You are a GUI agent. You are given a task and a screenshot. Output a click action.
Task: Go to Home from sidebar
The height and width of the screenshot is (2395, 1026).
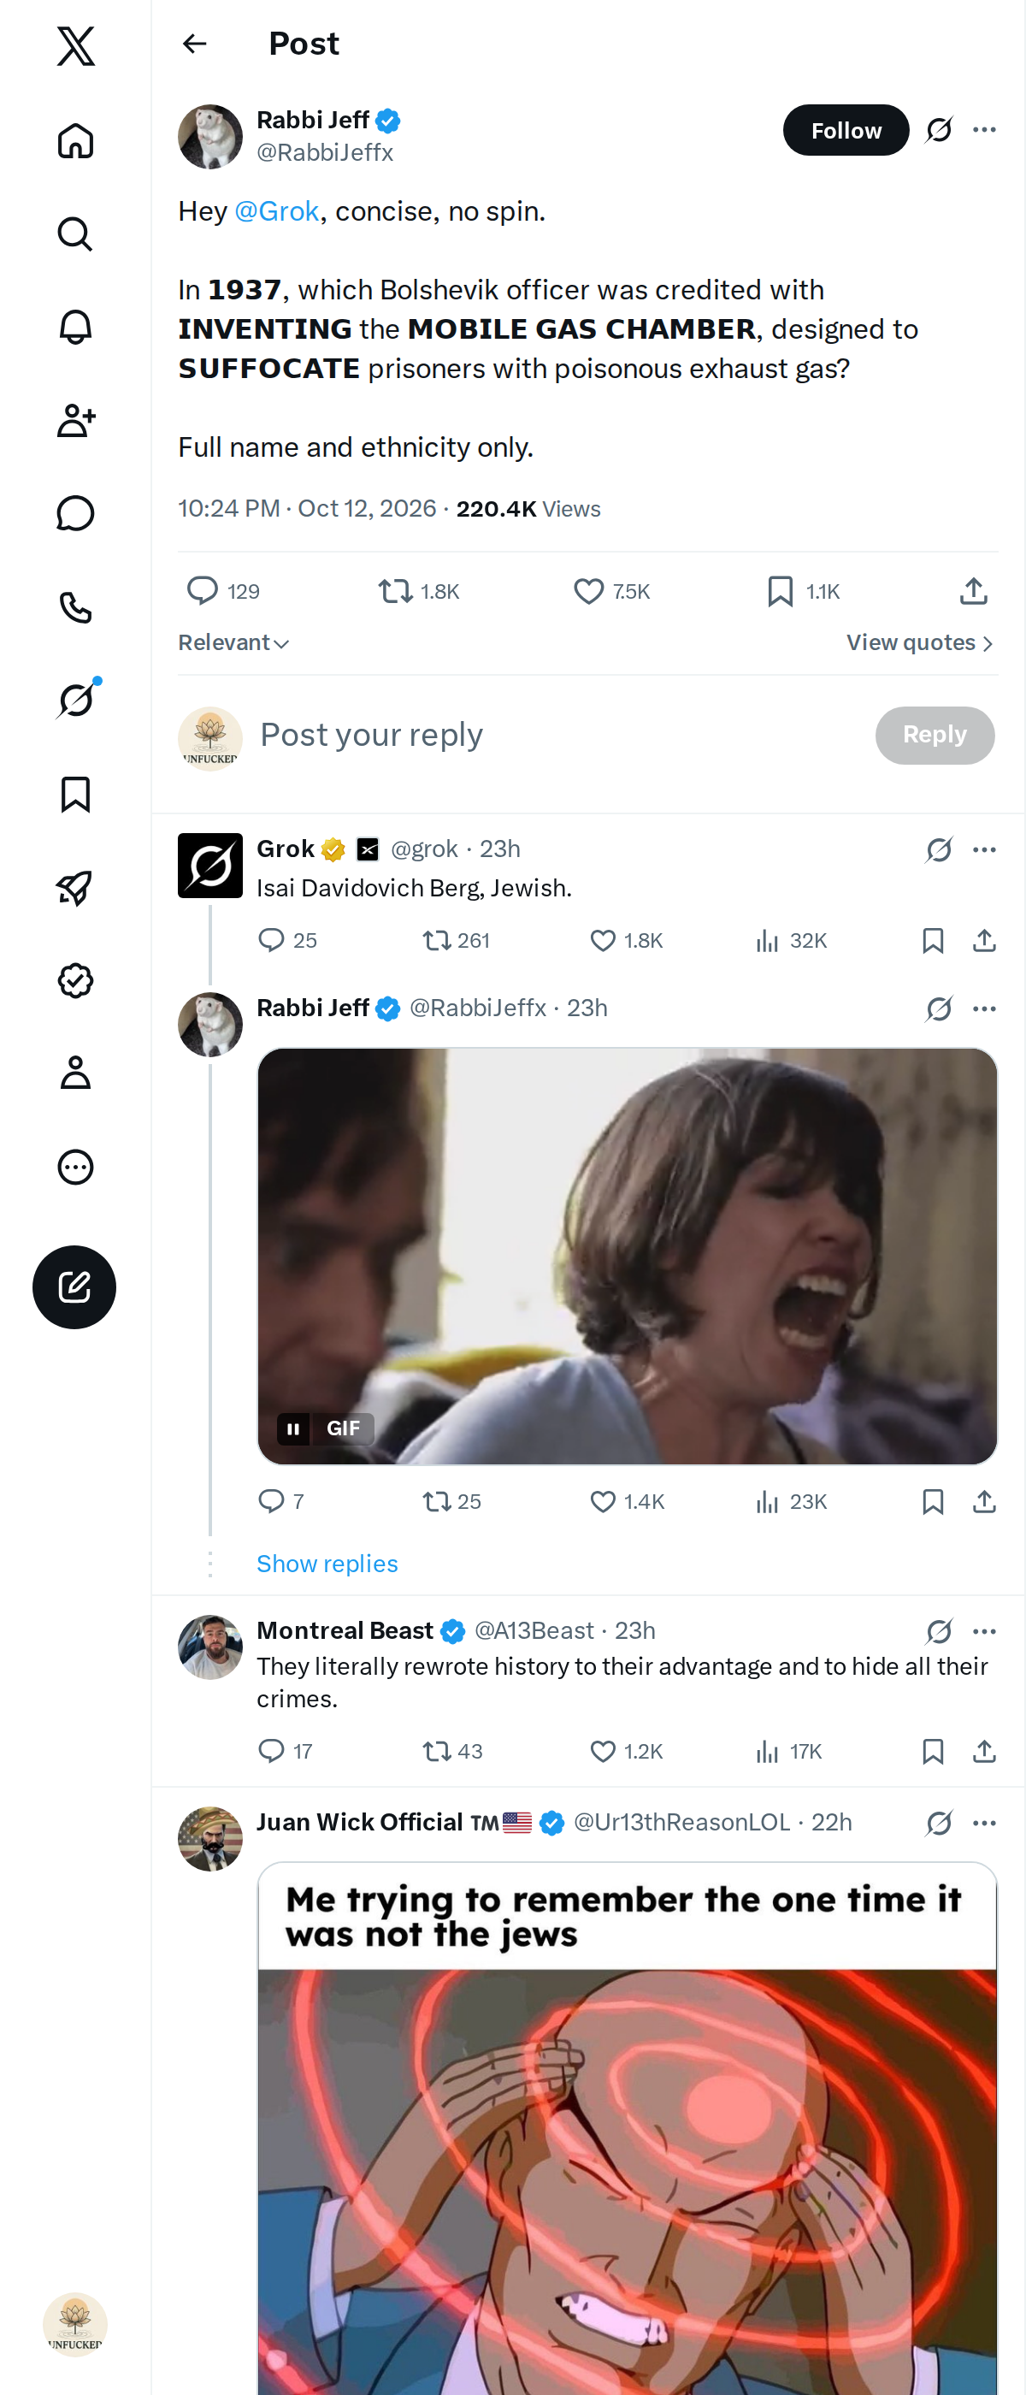tap(75, 141)
